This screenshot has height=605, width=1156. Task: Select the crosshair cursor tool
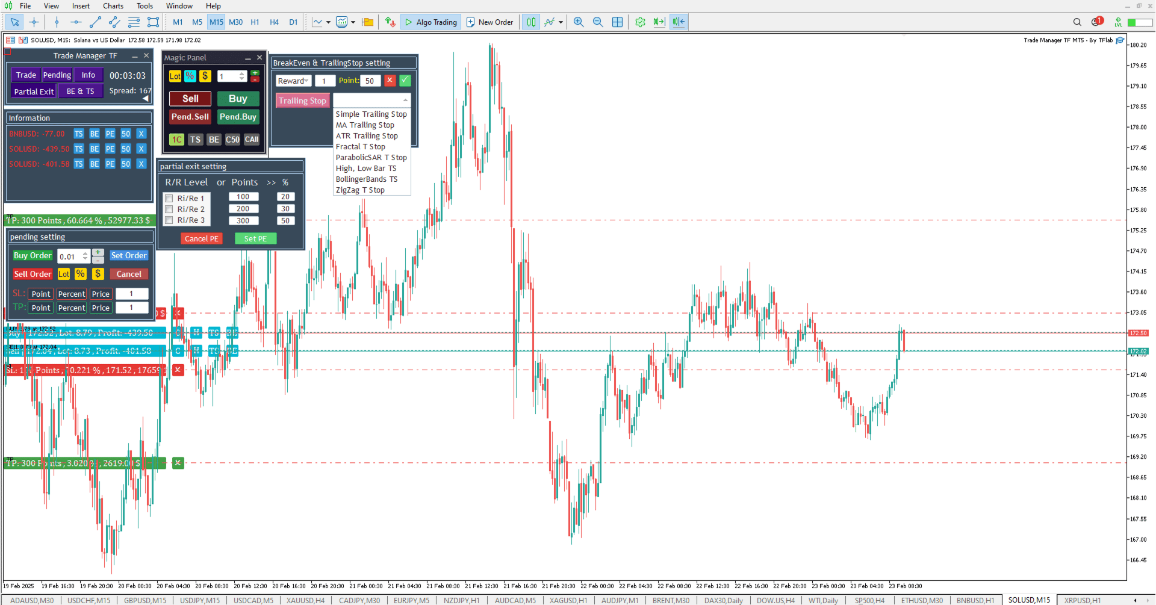tap(34, 22)
